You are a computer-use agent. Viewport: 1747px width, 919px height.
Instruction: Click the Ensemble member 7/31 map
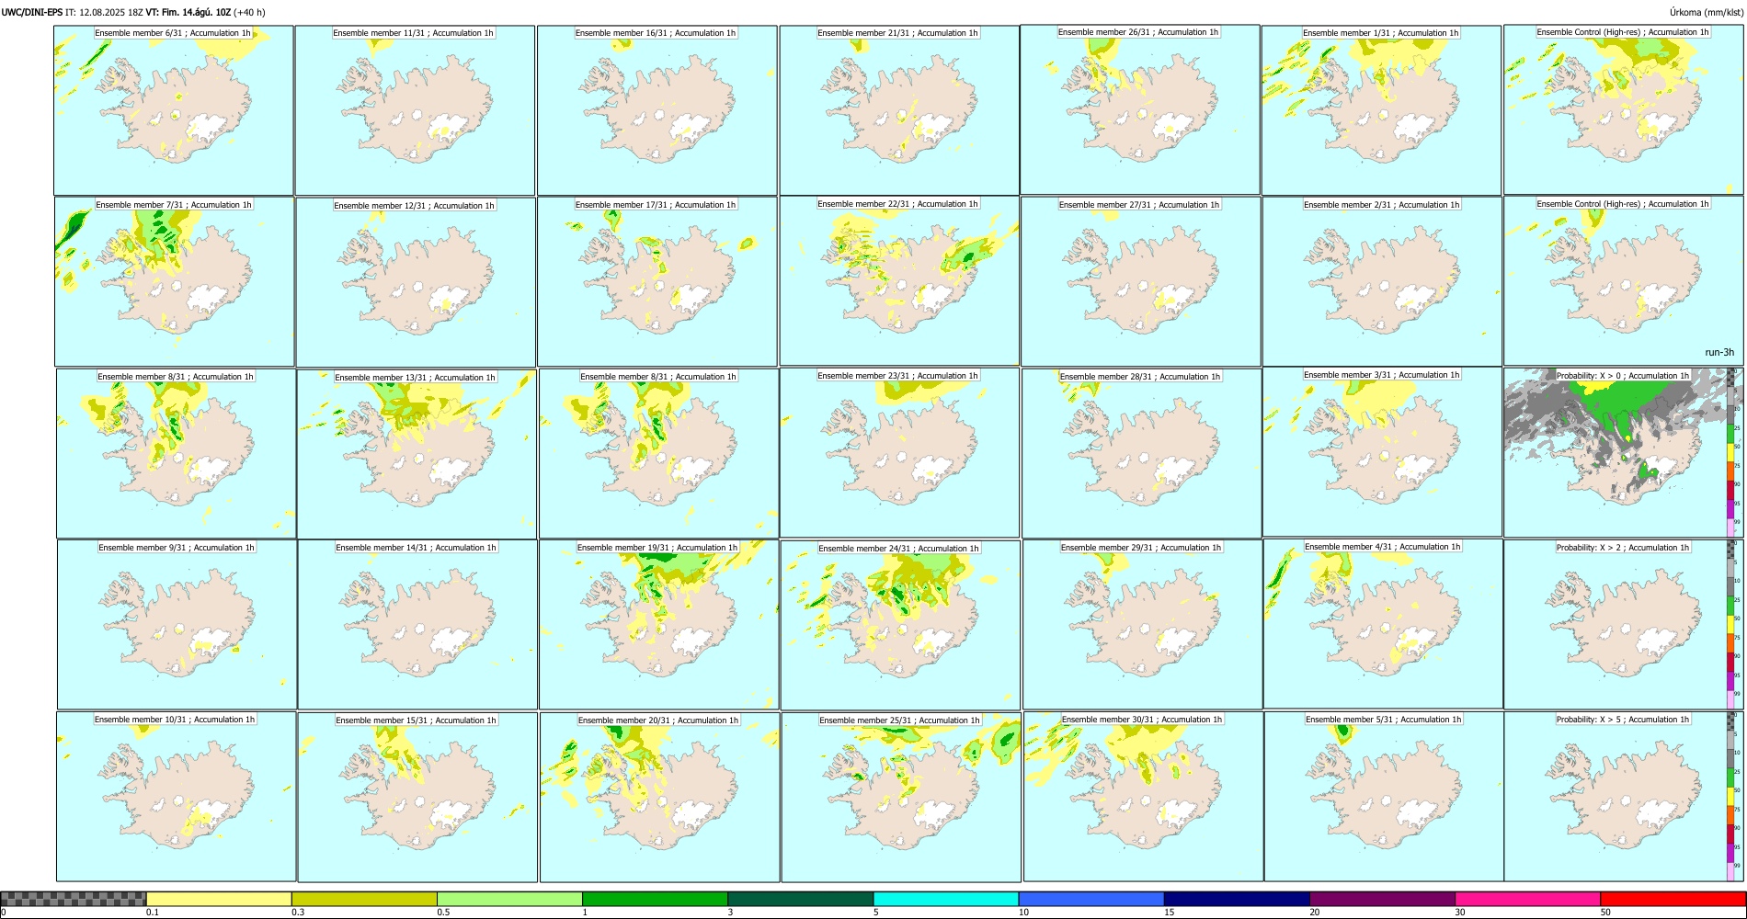click(x=175, y=282)
